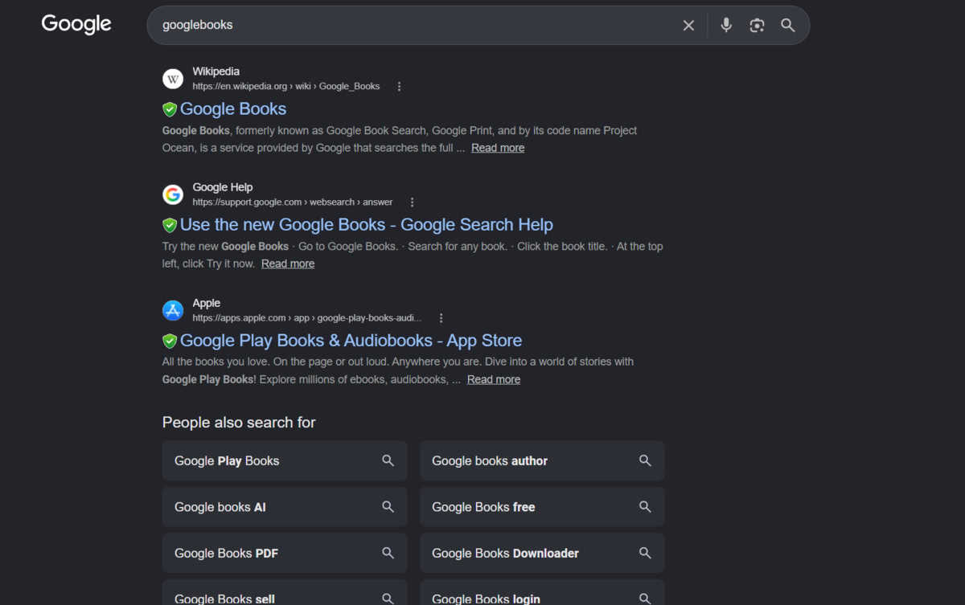Click the Wikipedia favicon
Screen dimensions: 965x605
(x=173, y=79)
